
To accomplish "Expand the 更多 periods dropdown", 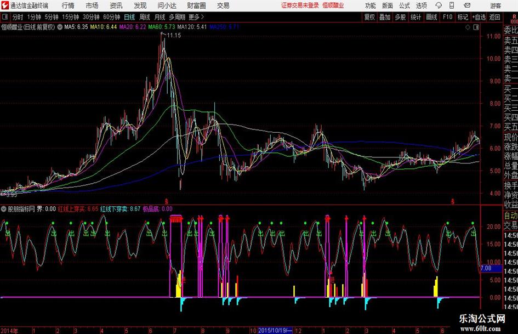I will coord(196,17).
